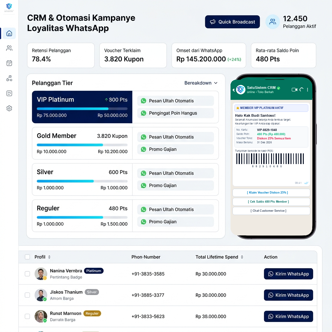Click the VIP Platinum progress bar
332x332 pixels.
click(x=82, y=109)
